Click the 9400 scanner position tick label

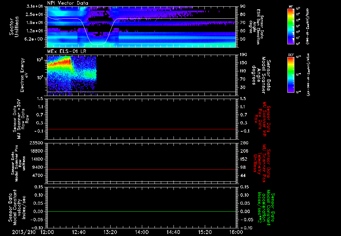point(38,167)
